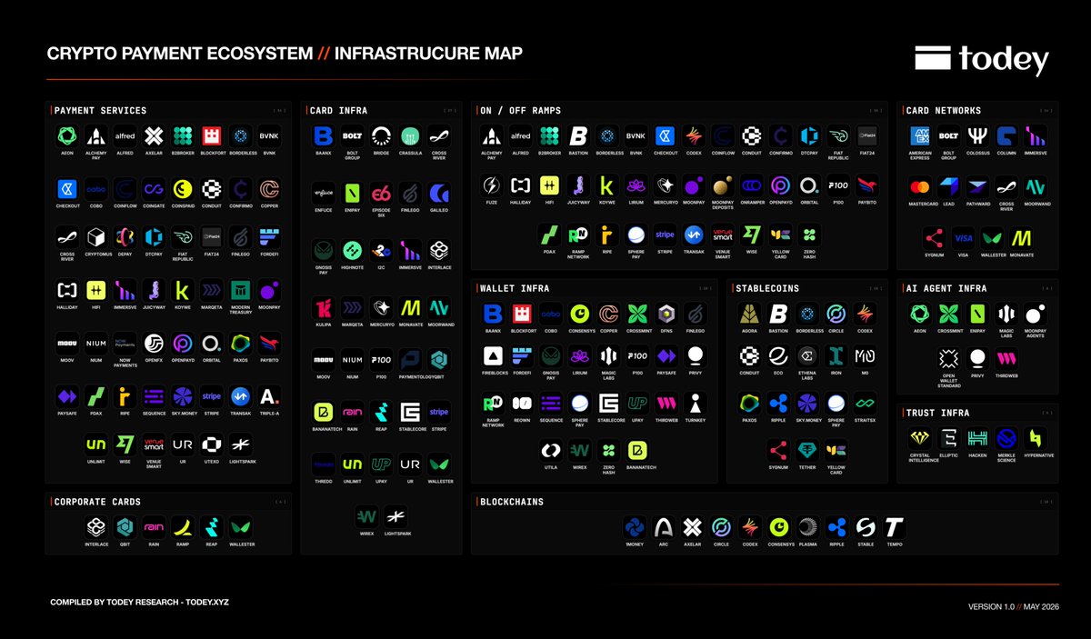Click the "AI AGENT INFRA" section heading
1091x639 pixels.
946,288
